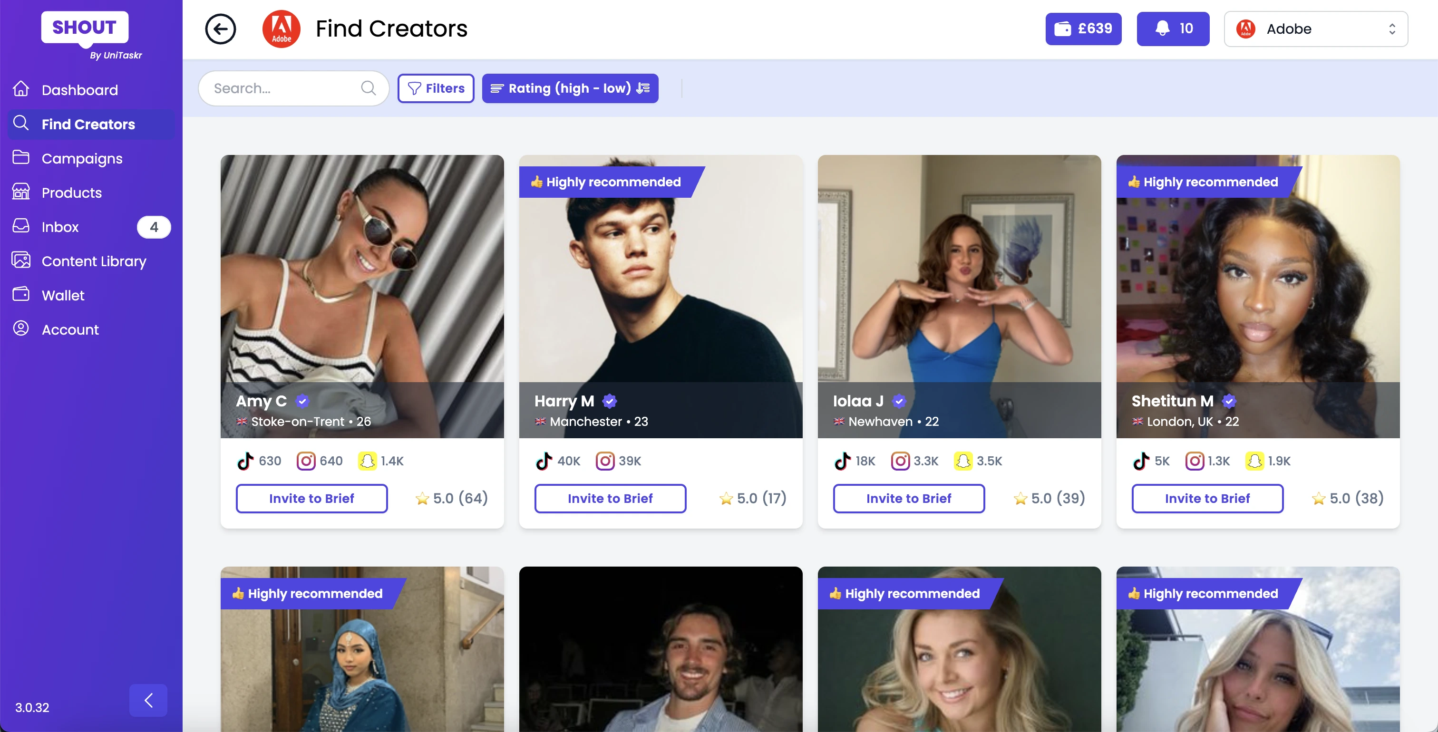Screen dimensions: 1438x732
Task: Open Inbox with the unread badge 4
Action: pyautogui.click(x=20, y=226)
